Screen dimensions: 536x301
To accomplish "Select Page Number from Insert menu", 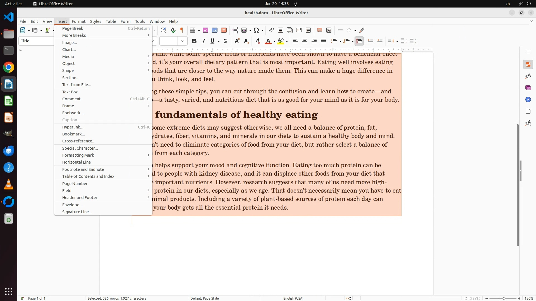I will click(75, 184).
